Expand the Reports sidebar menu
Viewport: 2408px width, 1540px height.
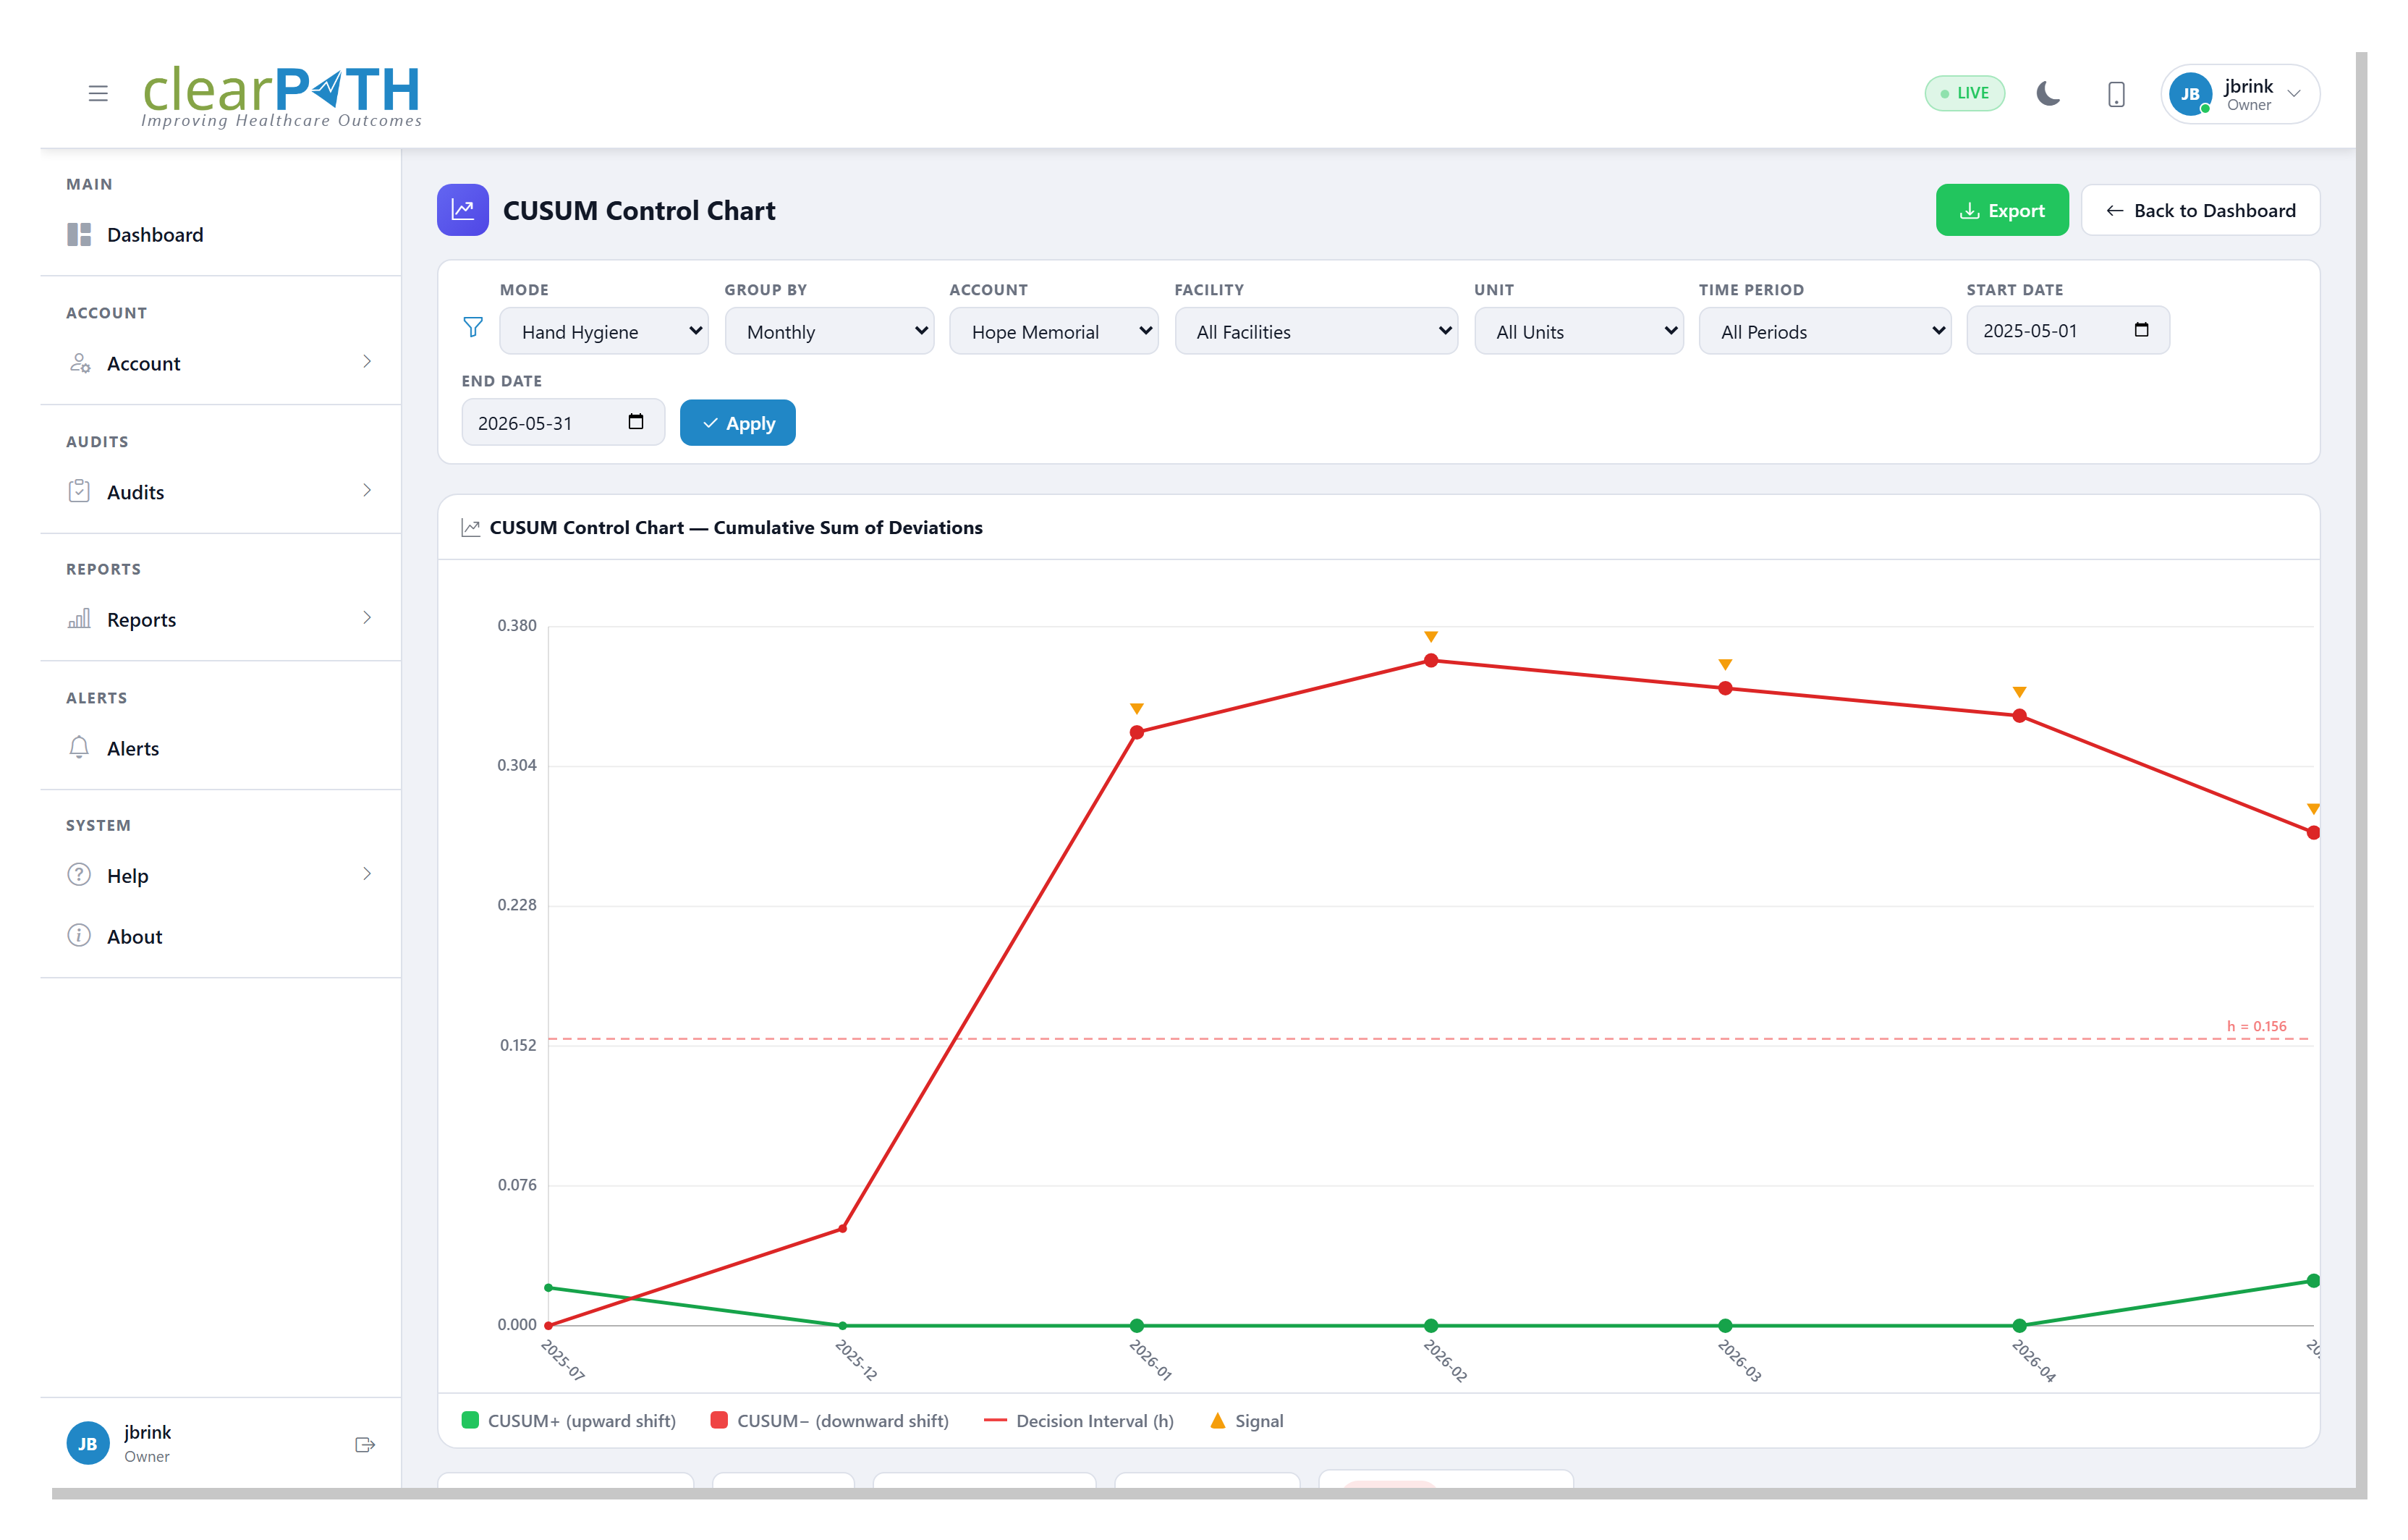click(x=220, y=619)
